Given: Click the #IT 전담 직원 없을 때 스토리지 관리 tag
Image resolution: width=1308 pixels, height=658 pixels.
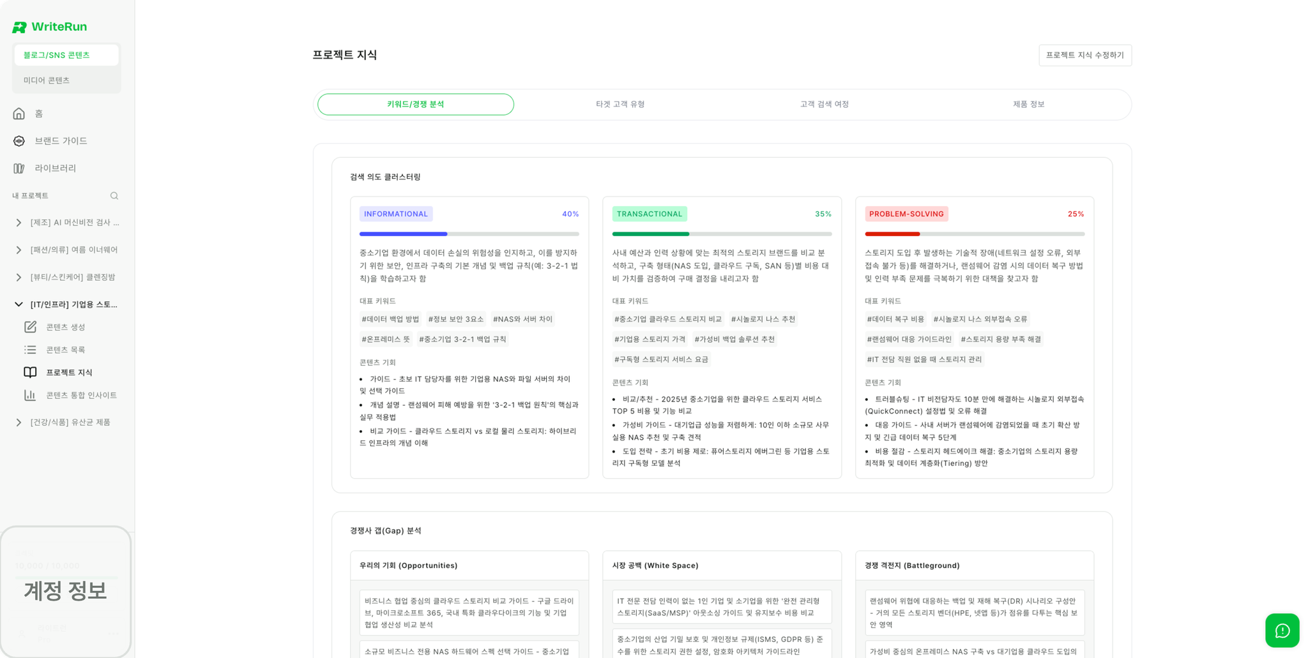Looking at the screenshot, I should 924,359.
